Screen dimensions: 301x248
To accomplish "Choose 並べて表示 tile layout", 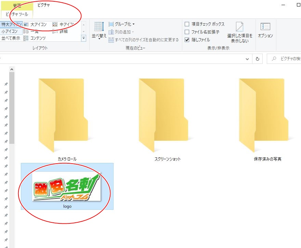I will click(11, 38).
